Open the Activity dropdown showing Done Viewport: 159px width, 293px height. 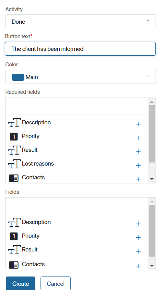[x=80, y=21]
